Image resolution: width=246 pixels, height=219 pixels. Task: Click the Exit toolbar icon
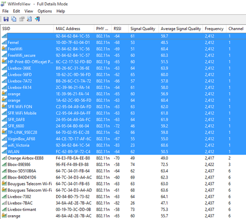37,19
